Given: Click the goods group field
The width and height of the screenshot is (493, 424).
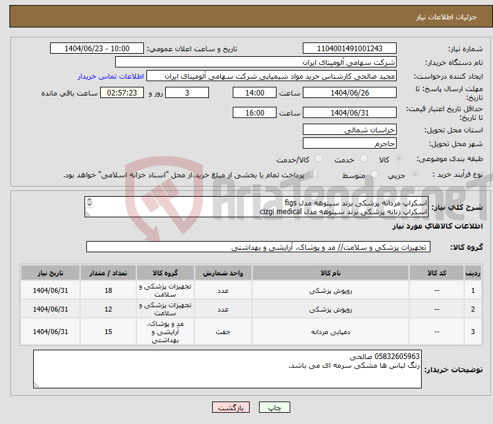Looking at the screenshot, I should point(258,247).
